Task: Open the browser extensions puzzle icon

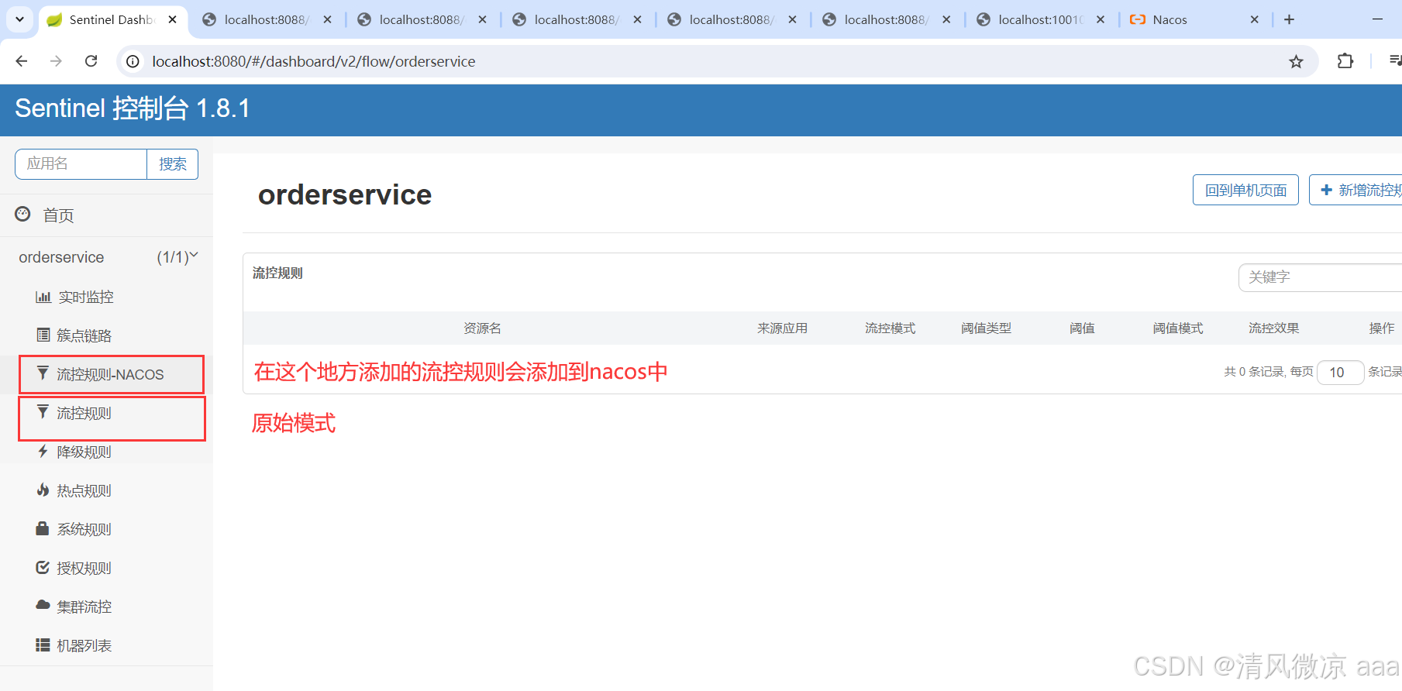Action: point(1345,61)
